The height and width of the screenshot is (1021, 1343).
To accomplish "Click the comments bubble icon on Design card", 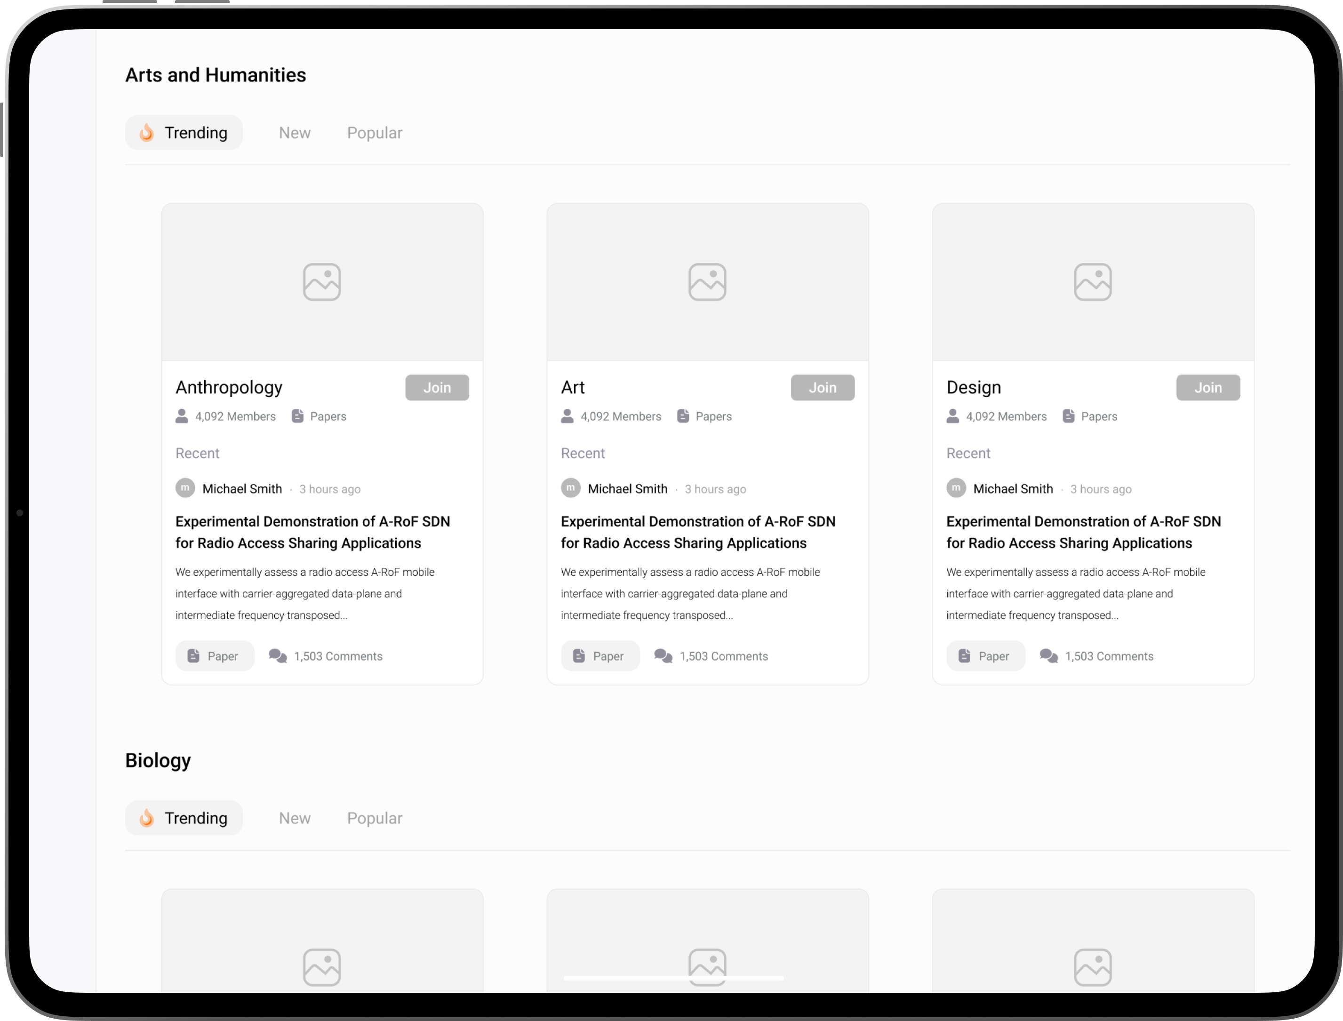I will coord(1048,656).
